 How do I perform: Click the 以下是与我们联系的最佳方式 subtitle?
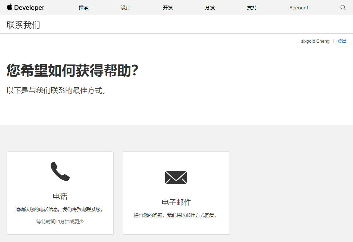[56, 90]
